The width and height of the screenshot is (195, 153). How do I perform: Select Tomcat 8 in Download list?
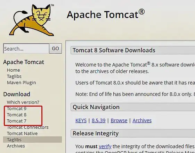click(x=17, y=115)
